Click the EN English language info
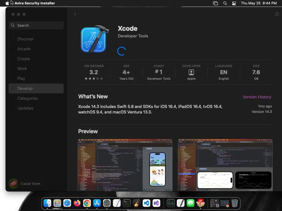The image size is (282, 211). coord(224,72)
